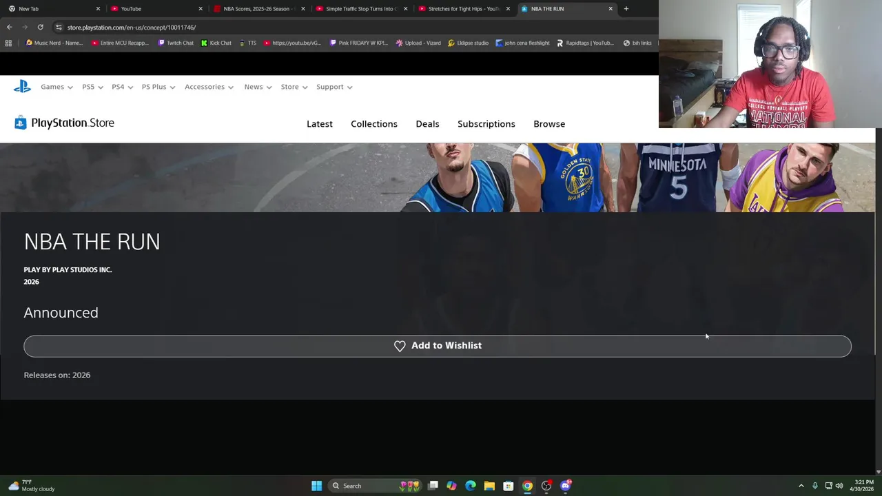Open the weather widget showing Mostly cloudy
Viewport: 882px width, 496px height.
coord(32,486)
